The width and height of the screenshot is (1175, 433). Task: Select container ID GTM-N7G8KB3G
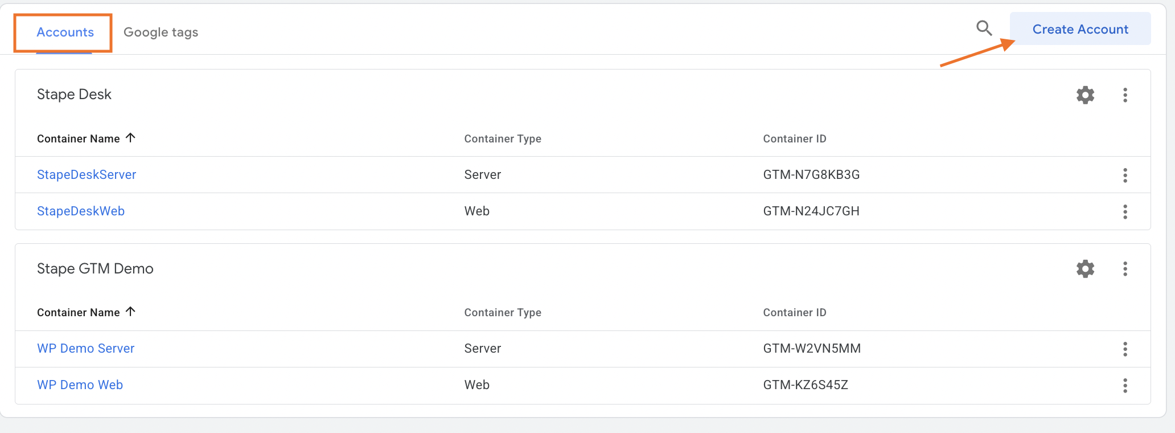(x=811, y=174)
